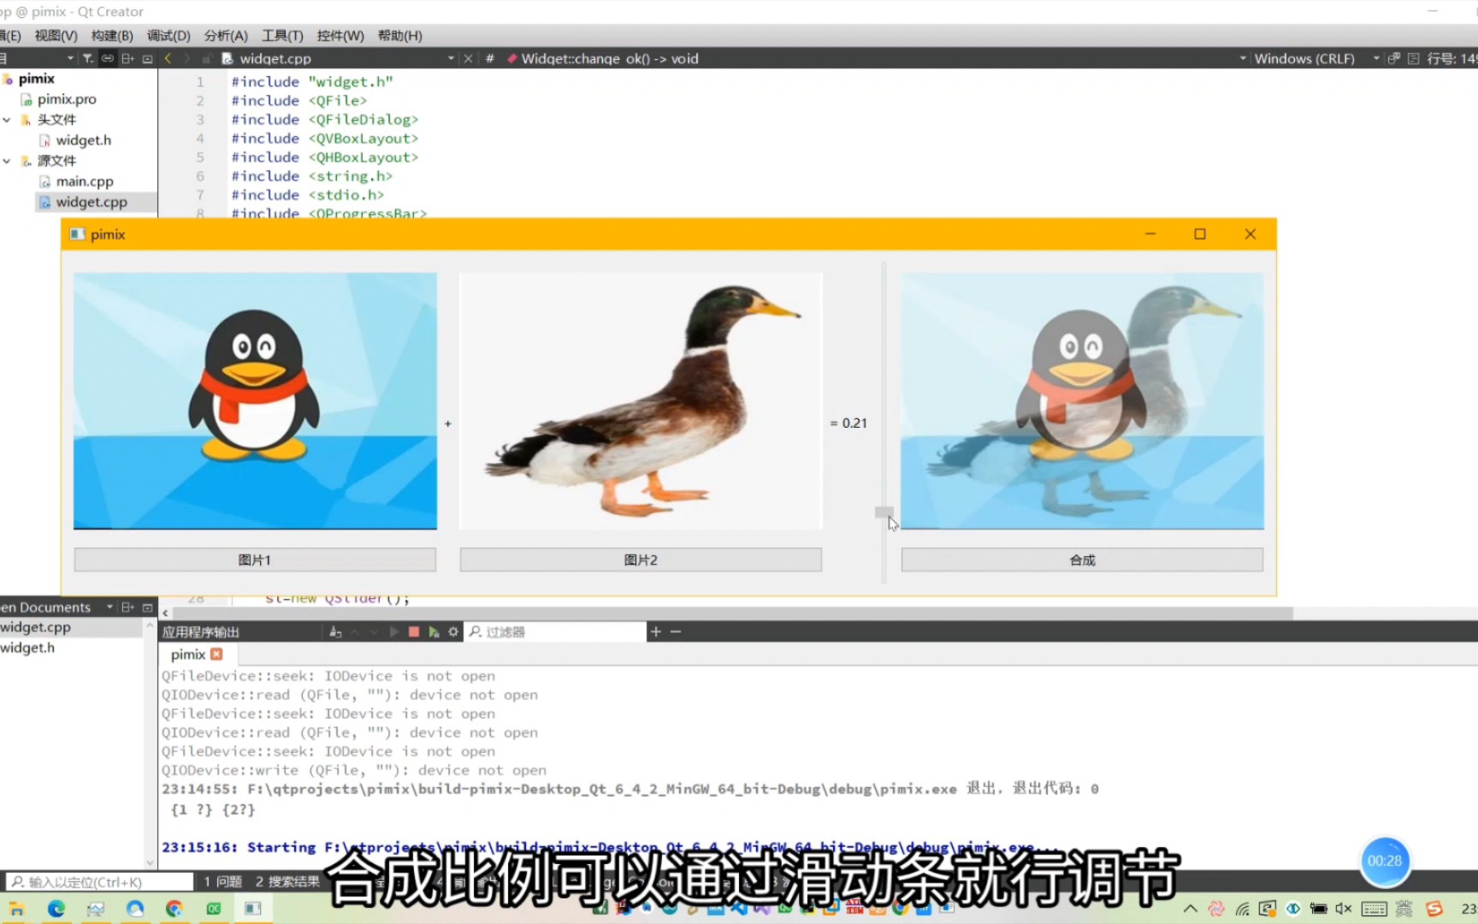Close the pimix output tab
The width and height of the screenshot is (1478, 924).
[216, 654]
